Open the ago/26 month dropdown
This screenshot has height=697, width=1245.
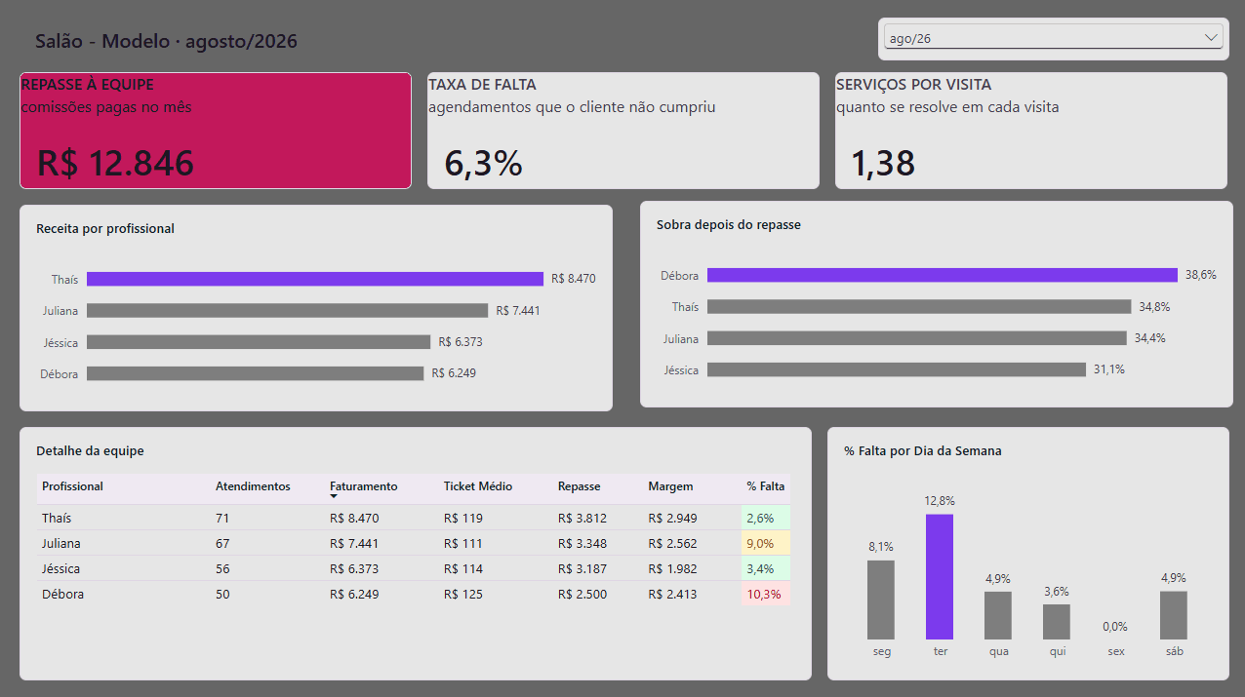(1053, 37)
